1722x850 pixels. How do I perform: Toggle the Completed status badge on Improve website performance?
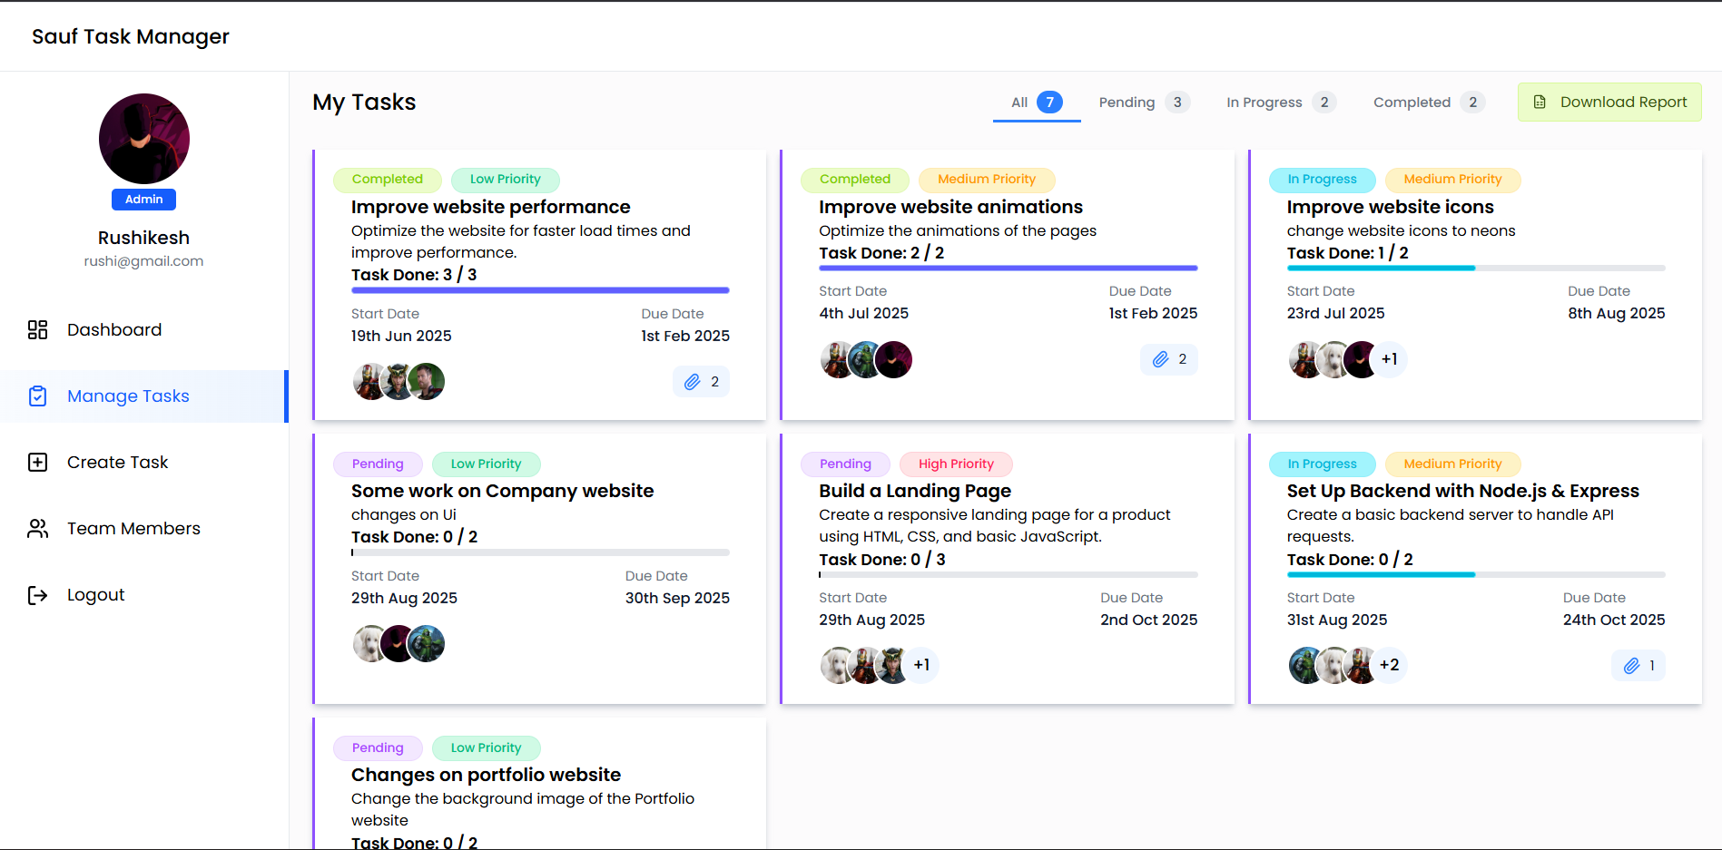[388, 179]
